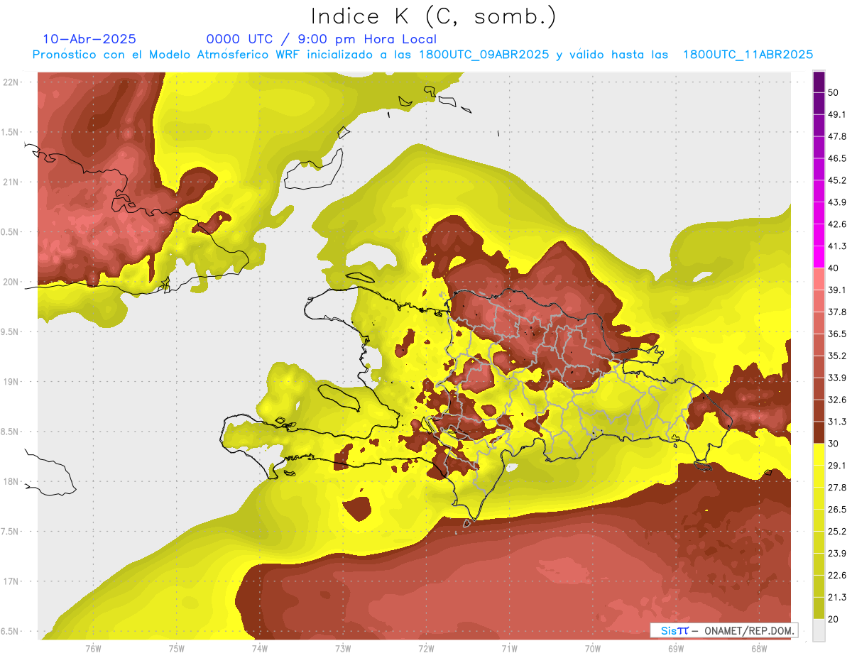Click the legend value '32.6'
Viewport: 852px width, 658px height.
coord(837,400)
